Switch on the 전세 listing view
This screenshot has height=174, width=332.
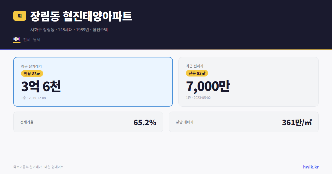point(26,39)
